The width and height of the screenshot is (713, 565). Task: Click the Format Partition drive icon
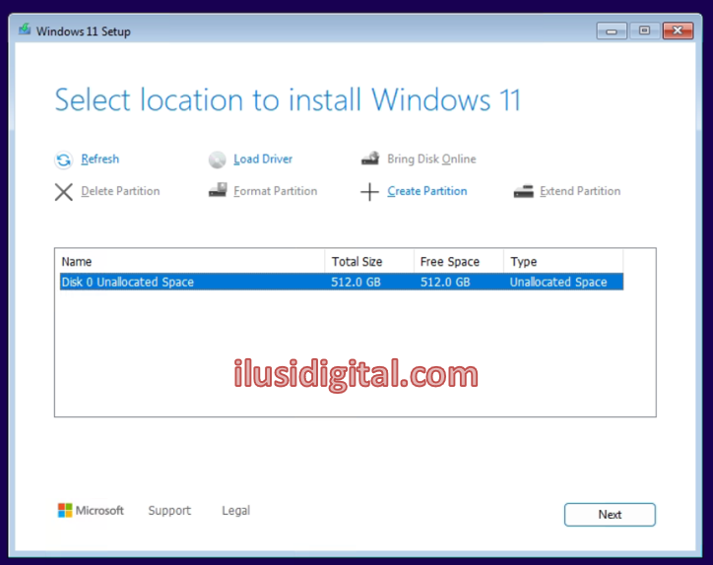(218, 191)
